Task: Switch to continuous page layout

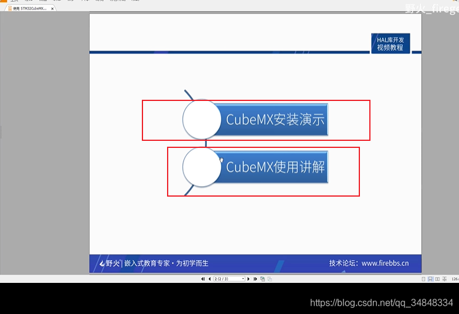Action: point(430,279)
